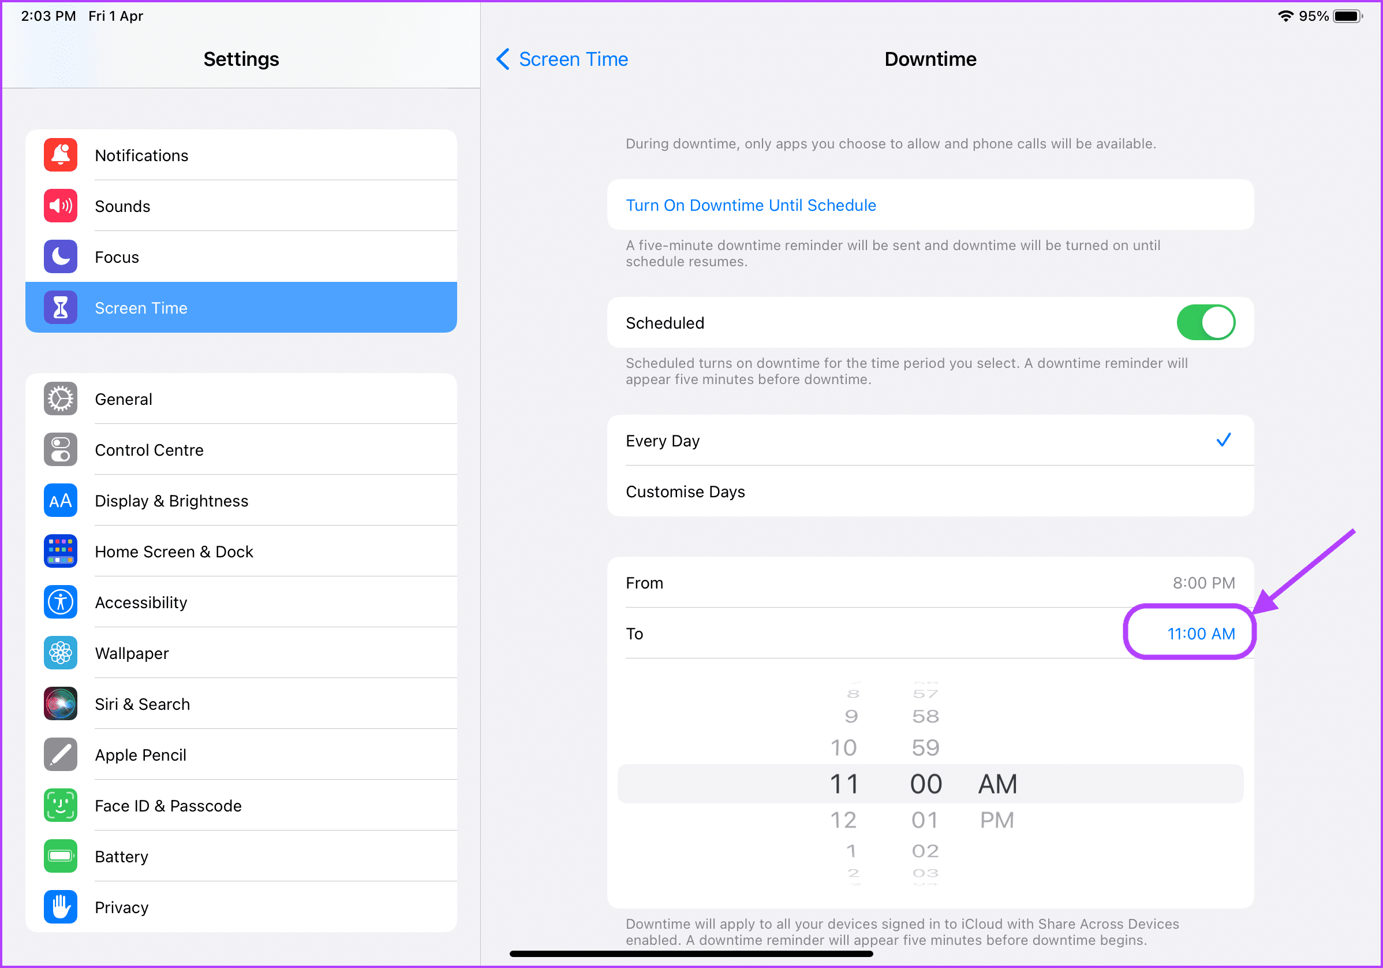
Task: Open Wallpaper settings
Action: (x=241, y=653)
